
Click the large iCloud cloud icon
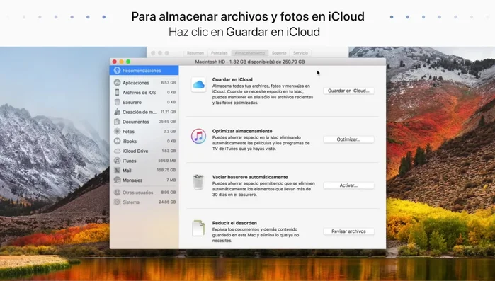[198, 84]
